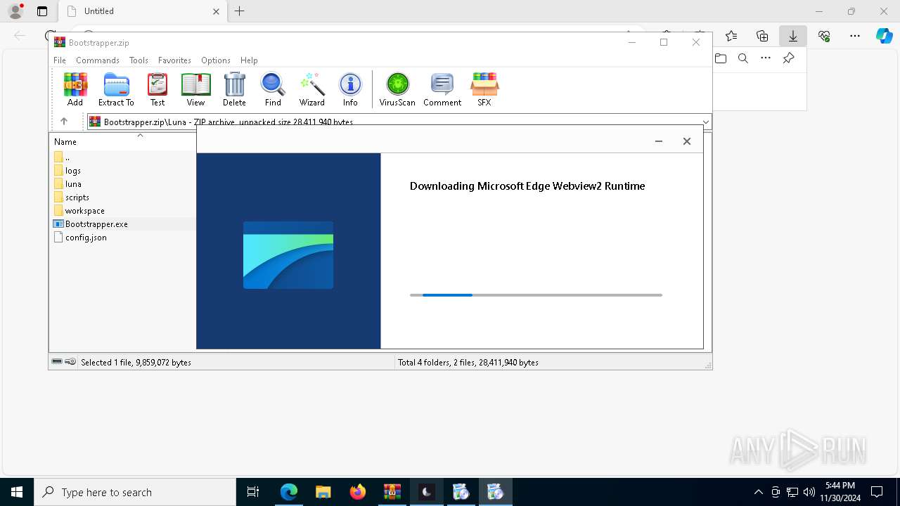900x506 pixels.
Task: Open Edge Downloads button
Action: point(793,36)
